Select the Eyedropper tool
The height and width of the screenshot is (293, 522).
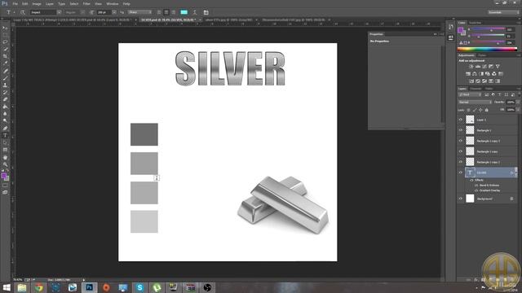point(5,63)
